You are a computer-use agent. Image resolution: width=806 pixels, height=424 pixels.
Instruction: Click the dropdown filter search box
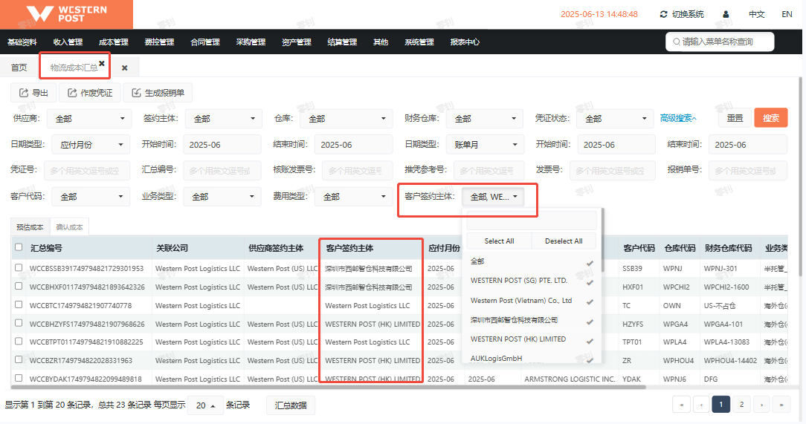532,221
